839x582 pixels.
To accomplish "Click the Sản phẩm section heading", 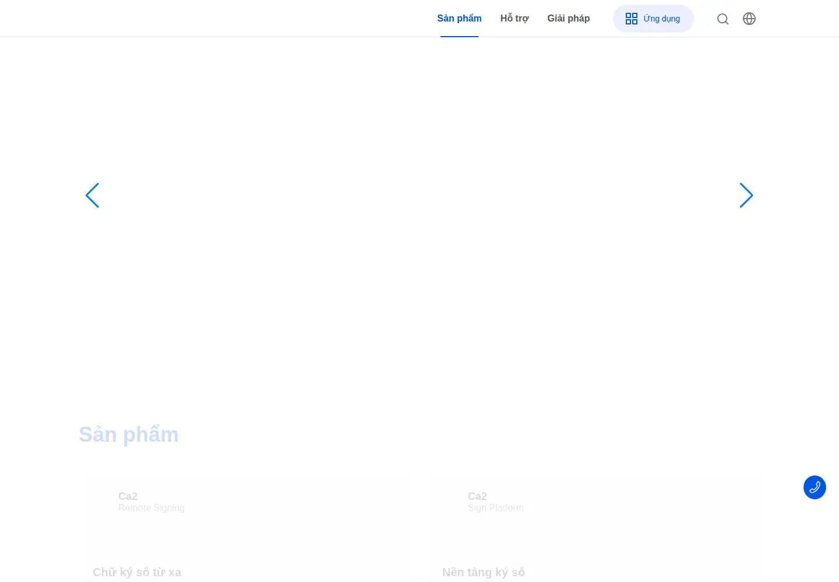I will [x=129, y=435].
